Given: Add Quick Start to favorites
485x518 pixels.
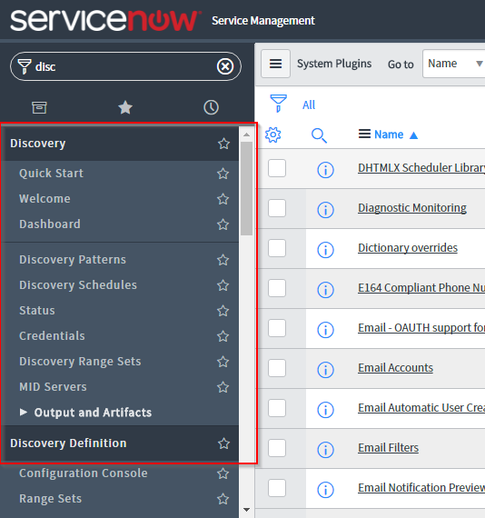Looking at the screenshot, I should point(223,174).
